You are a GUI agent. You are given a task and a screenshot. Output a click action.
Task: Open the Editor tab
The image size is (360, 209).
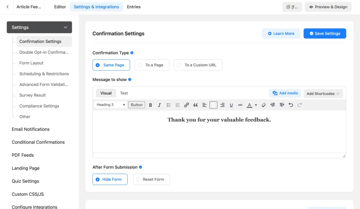(x=60, y=7)
